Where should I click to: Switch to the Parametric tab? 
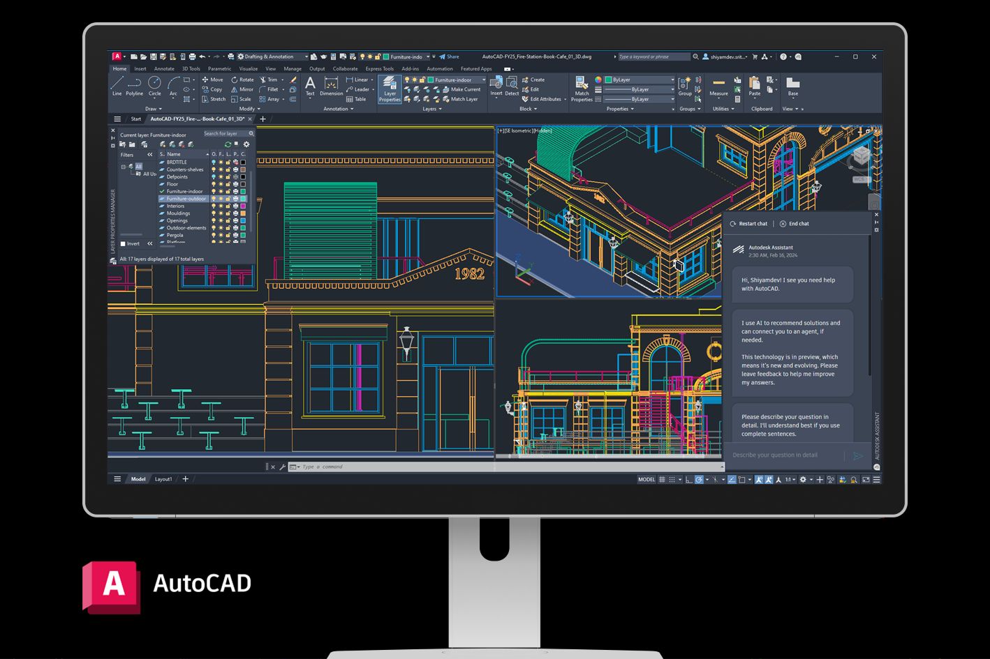[219, 68]
